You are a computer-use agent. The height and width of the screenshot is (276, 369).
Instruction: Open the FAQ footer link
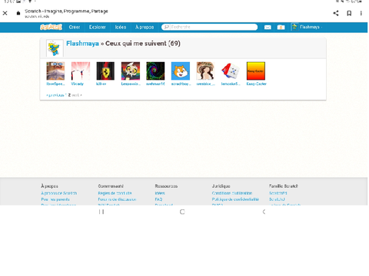coord(158,199)
